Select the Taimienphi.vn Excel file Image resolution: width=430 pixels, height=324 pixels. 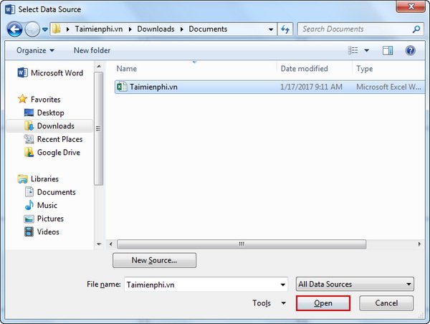pyautogui.click(x=270, y=87)
